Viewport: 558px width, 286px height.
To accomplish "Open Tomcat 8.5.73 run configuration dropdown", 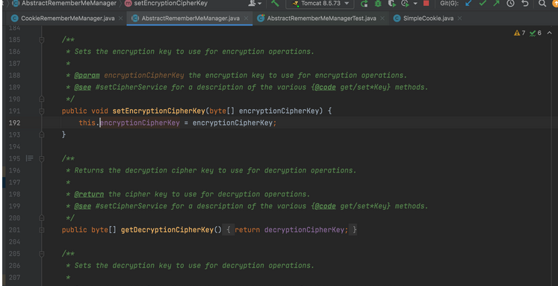I will tap(320, 4).
